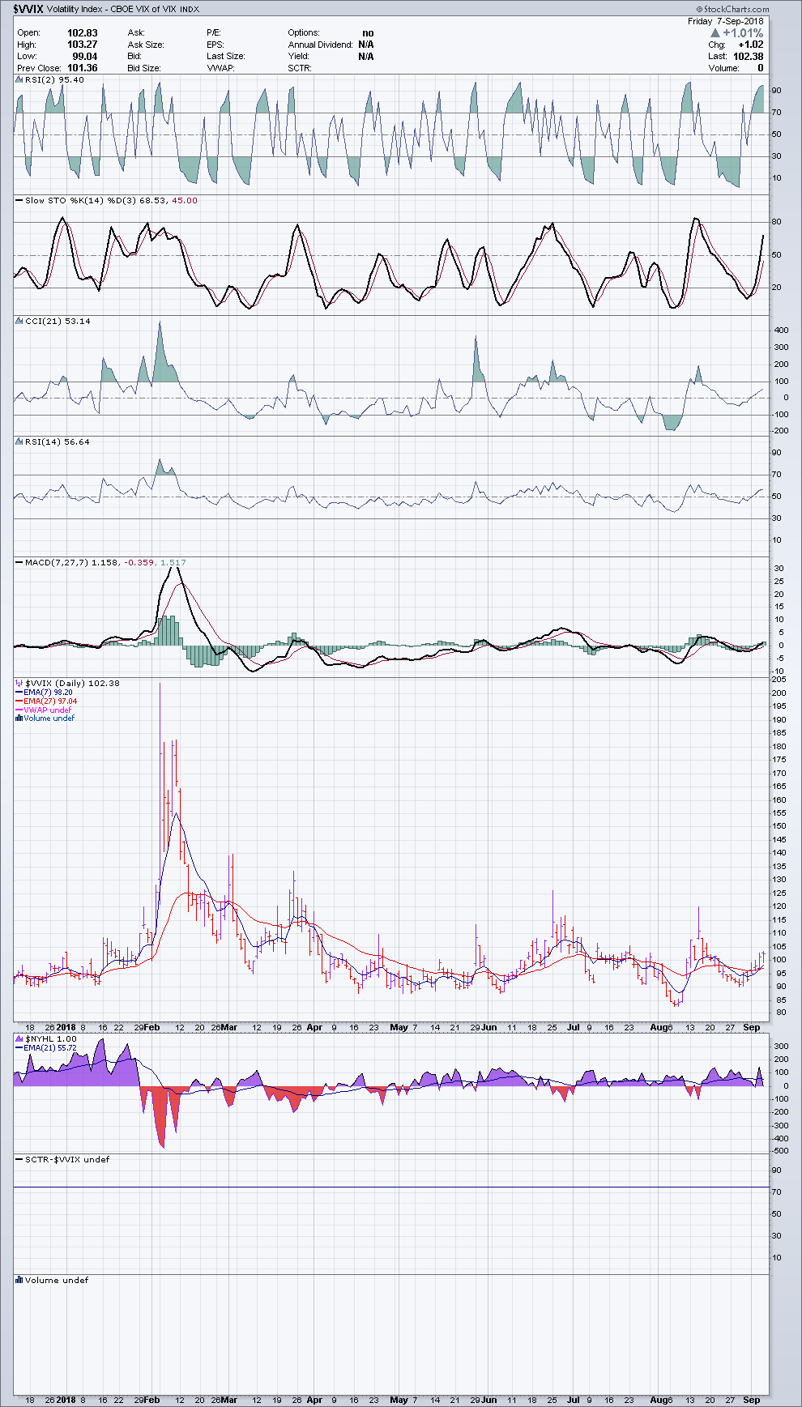
Task: Click the $VVIX ticker symbol title
Action: 28,9
